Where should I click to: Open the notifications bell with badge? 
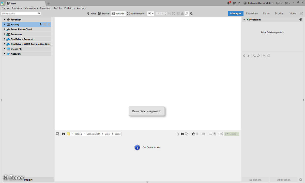pos(228,3)
